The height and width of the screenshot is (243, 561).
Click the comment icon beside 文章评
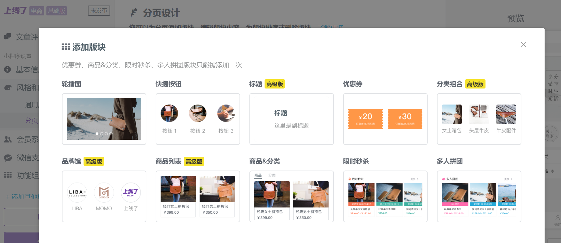coord(7,36)
